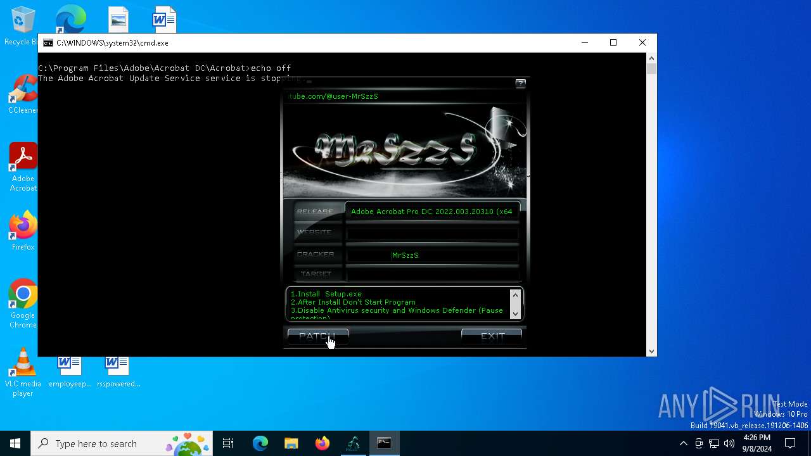811x456 pixels.
Task: Maximize the cmd.exe window
Action: (x=613, y=42)
